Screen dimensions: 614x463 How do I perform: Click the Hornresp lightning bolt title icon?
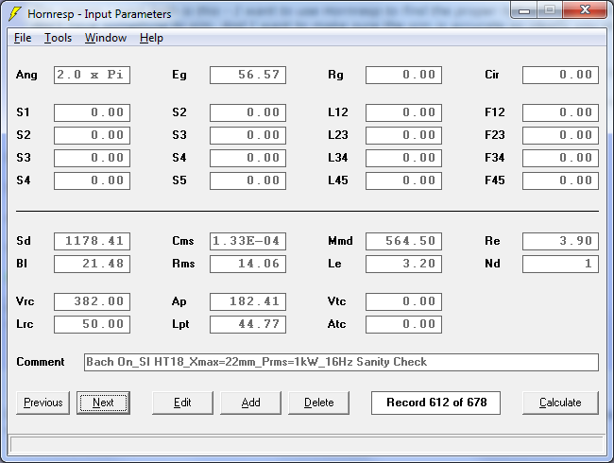pyautogui.click(x=14, y=14)
